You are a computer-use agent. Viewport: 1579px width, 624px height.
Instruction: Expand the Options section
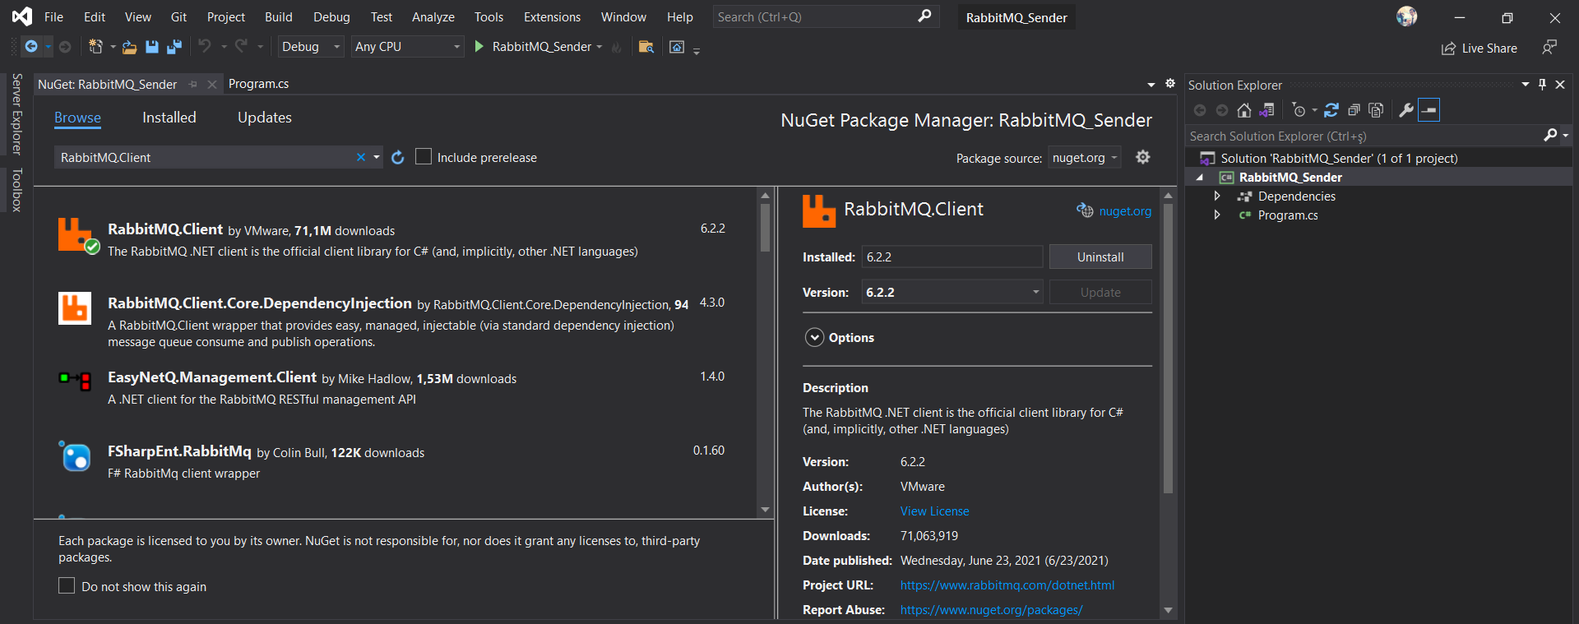coord(814,338)
